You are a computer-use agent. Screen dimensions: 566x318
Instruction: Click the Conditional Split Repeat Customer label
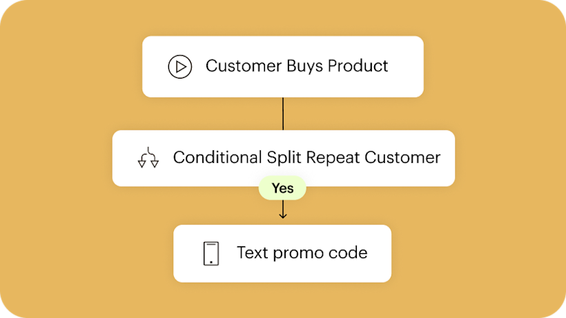point(306,157)
